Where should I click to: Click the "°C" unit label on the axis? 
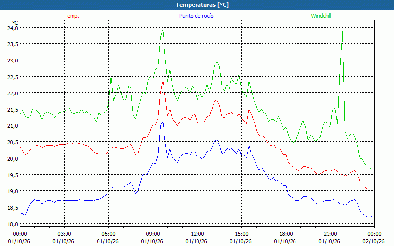(x=15, y=23)
